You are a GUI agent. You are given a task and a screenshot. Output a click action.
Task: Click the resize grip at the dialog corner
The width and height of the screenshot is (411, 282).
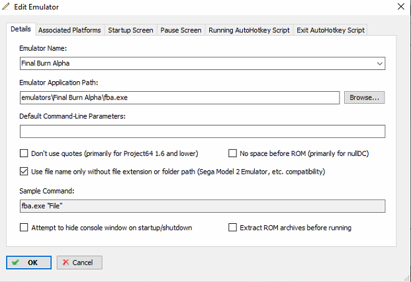coord(407,278)
